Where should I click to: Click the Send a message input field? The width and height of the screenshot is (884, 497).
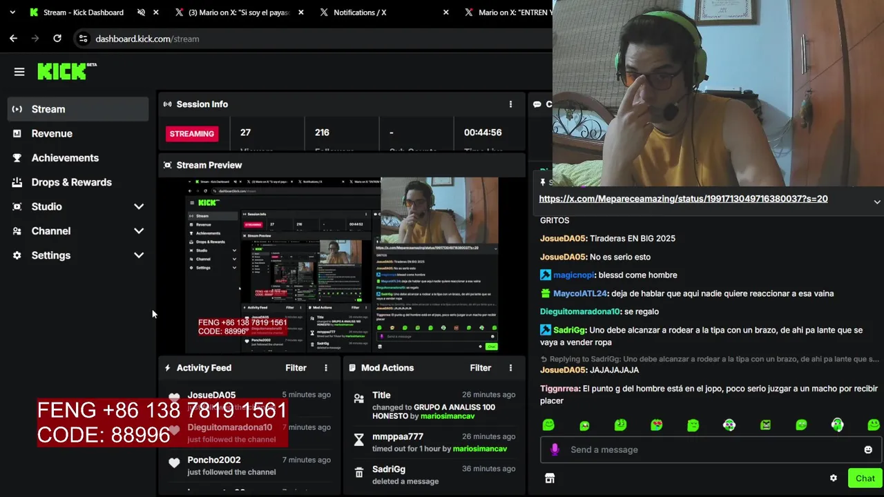pos(710,449)
